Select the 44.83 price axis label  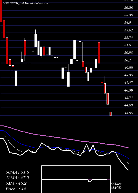(x=128, y=105)
